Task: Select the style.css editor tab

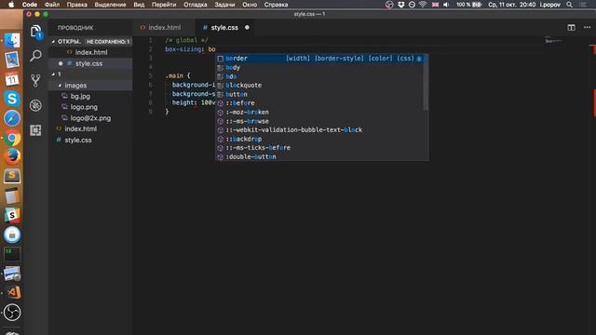Action: pos(224,27)
